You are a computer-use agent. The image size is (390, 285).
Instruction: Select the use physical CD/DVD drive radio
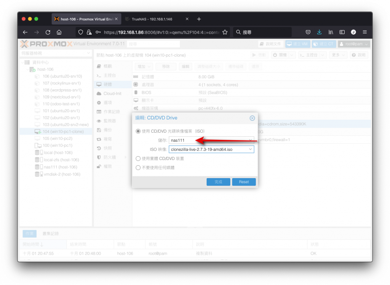[x=138, y=158]
